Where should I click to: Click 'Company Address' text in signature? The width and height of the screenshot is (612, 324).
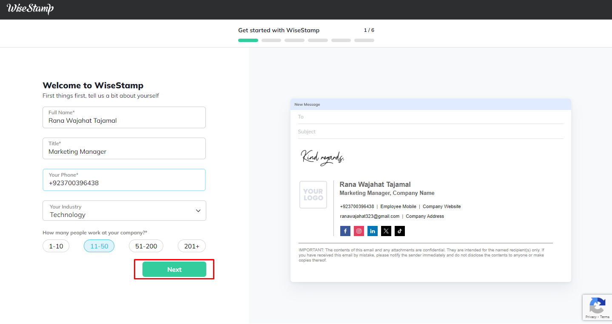pos(425,216)
